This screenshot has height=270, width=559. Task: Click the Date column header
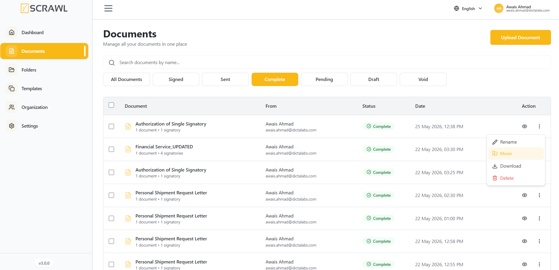(420, 106)
